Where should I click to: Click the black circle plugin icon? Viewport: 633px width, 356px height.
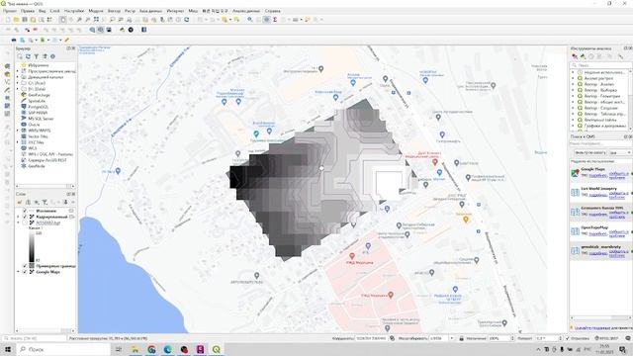coord(131,30)
